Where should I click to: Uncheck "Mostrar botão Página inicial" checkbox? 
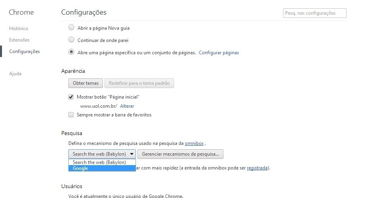tap(71, 97)
